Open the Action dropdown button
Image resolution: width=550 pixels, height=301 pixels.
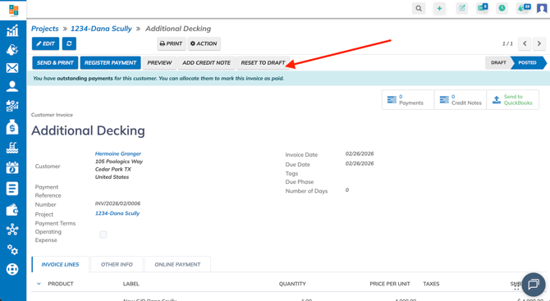tap(204, 43)
